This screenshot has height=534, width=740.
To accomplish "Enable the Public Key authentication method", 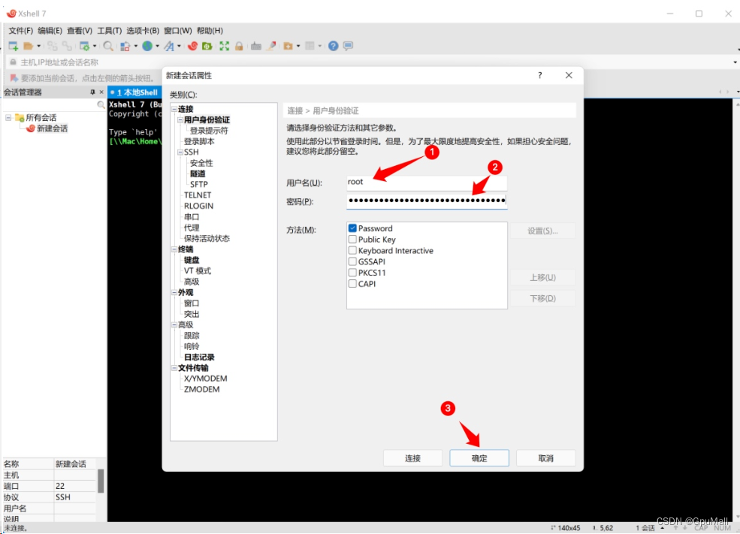I will click(352, 239).
